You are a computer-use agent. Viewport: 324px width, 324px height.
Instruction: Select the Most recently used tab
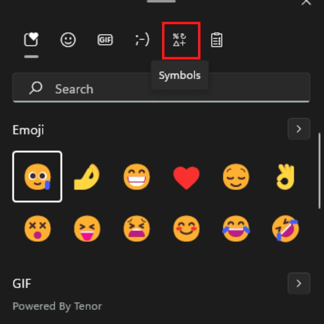click(x=31, y=40)
